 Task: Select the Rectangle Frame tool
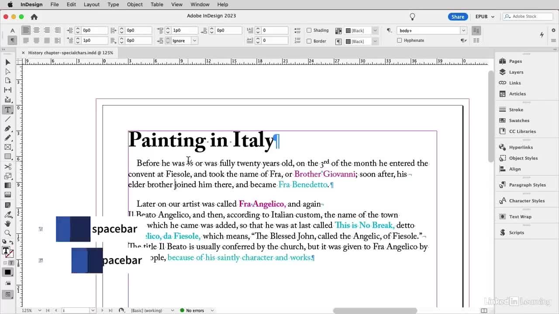[x=7, y=147]
